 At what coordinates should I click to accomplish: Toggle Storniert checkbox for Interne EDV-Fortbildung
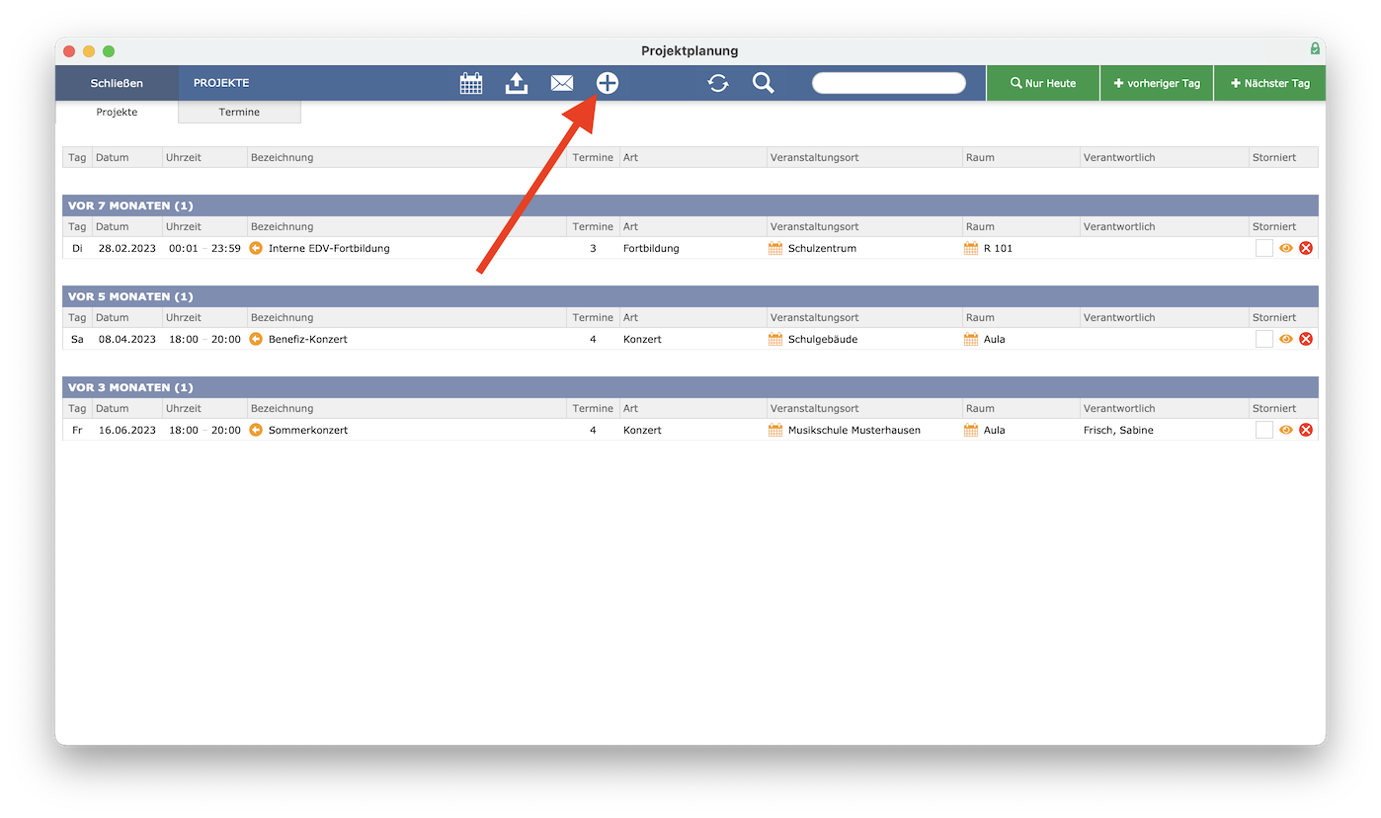(x=1264, y=248)
